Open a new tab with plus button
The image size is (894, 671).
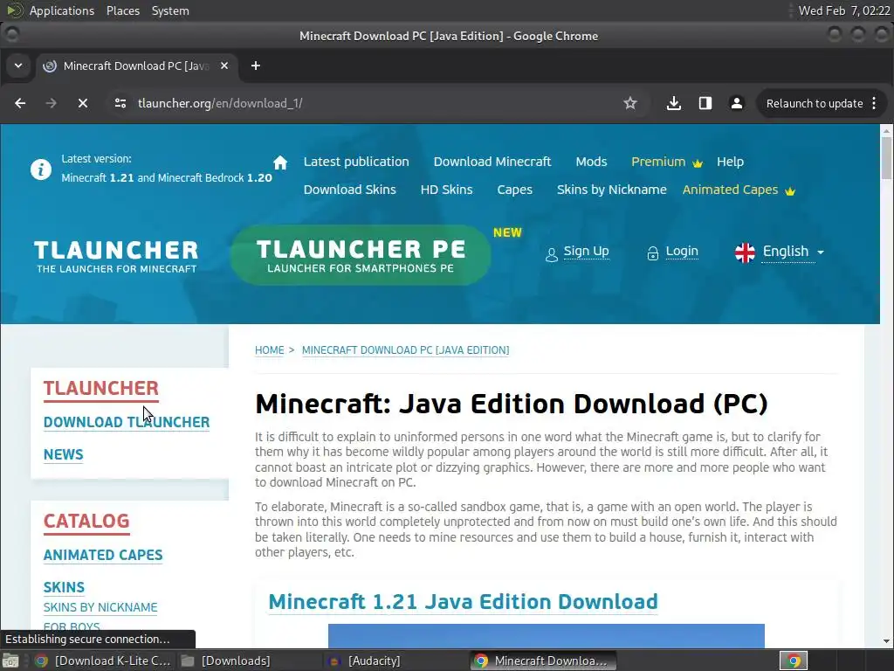click(256, 66)
